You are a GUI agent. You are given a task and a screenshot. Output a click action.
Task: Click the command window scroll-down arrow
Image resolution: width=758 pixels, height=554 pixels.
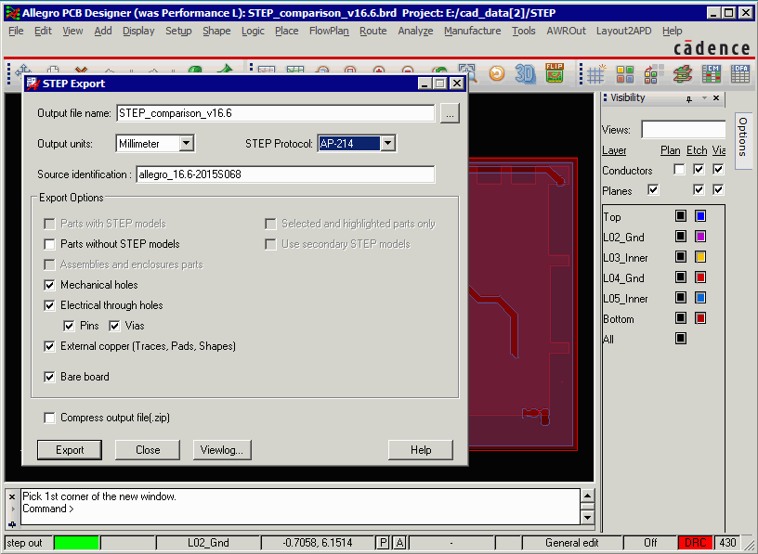click(x=587, y=518)
